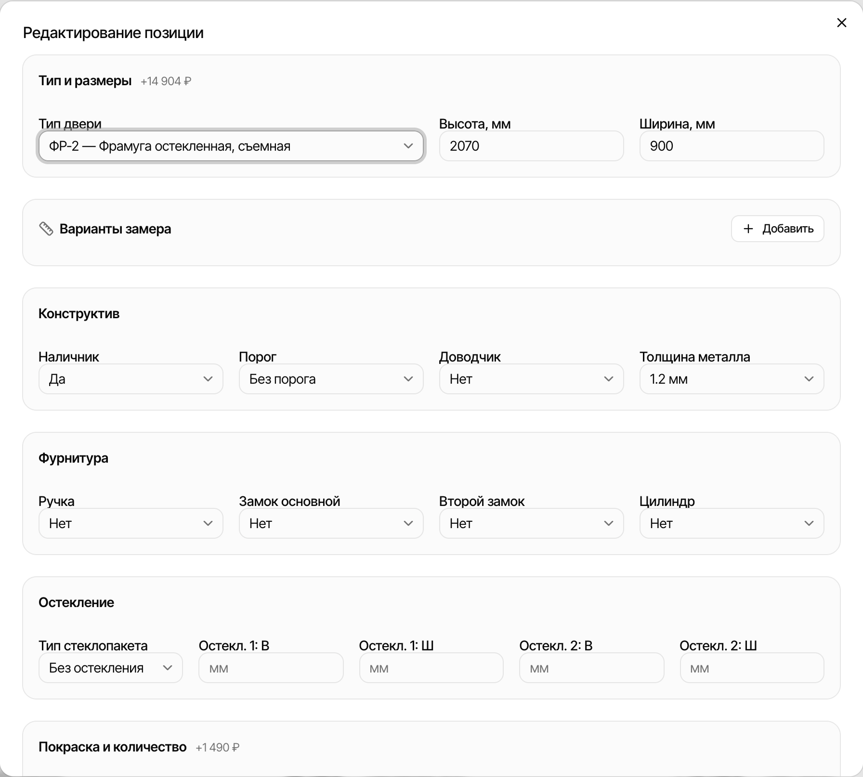The height and width of the screenshot is (777, 863).
Task: Expand the Замок основной dropdown
Action: [x=331, y=523]
